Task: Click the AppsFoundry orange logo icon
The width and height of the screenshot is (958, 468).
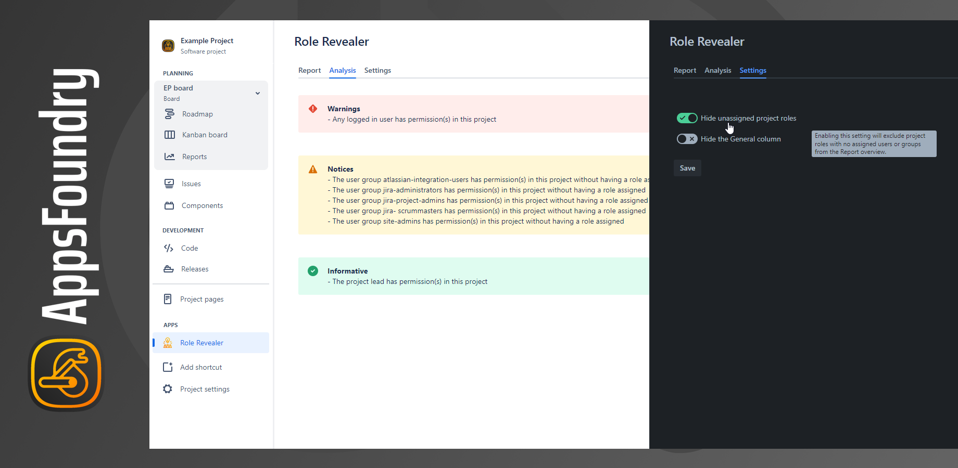Action: [x=66, y=374]
